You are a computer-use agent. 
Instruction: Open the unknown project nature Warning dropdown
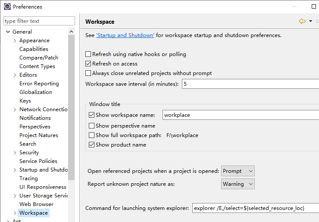[238, 184]
